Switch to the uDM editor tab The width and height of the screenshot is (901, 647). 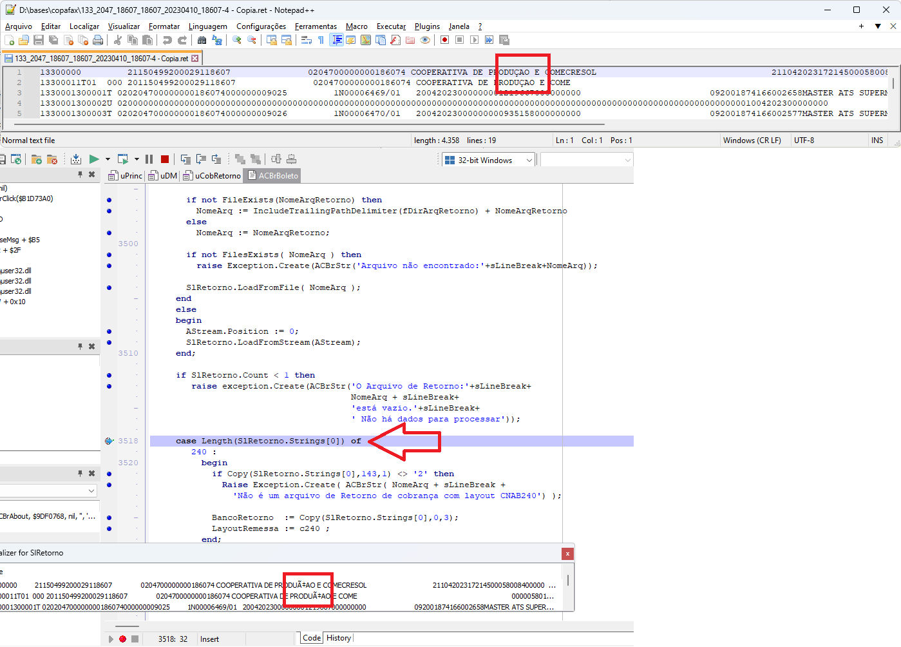click(x=163, y=175)
